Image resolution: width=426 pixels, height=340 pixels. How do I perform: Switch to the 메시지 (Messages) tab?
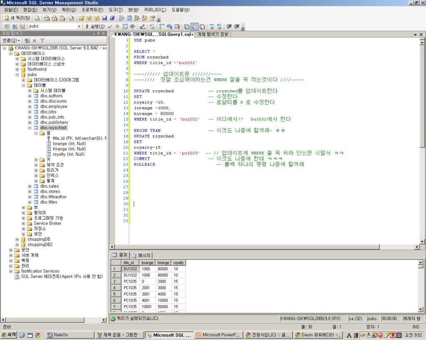coord(141,255)
